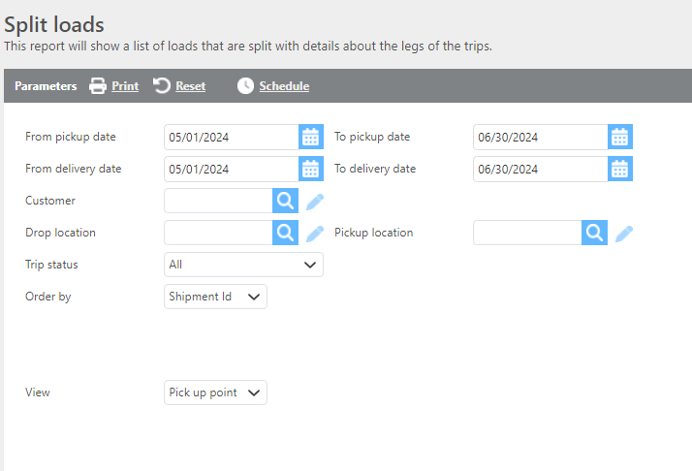Image resolution: width=692 pixels, height=471 pixels.
Task: Focus the Customer input field
Action: tap(218, 201)
